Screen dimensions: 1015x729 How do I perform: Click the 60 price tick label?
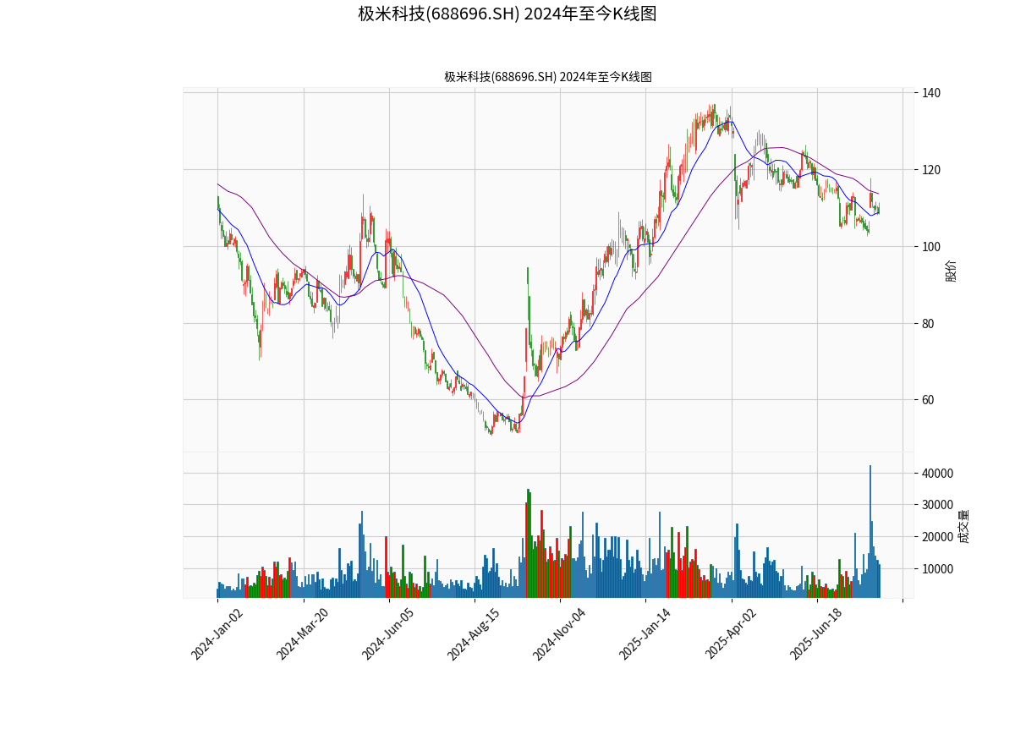pyautogui.click(x=929, y=400)
